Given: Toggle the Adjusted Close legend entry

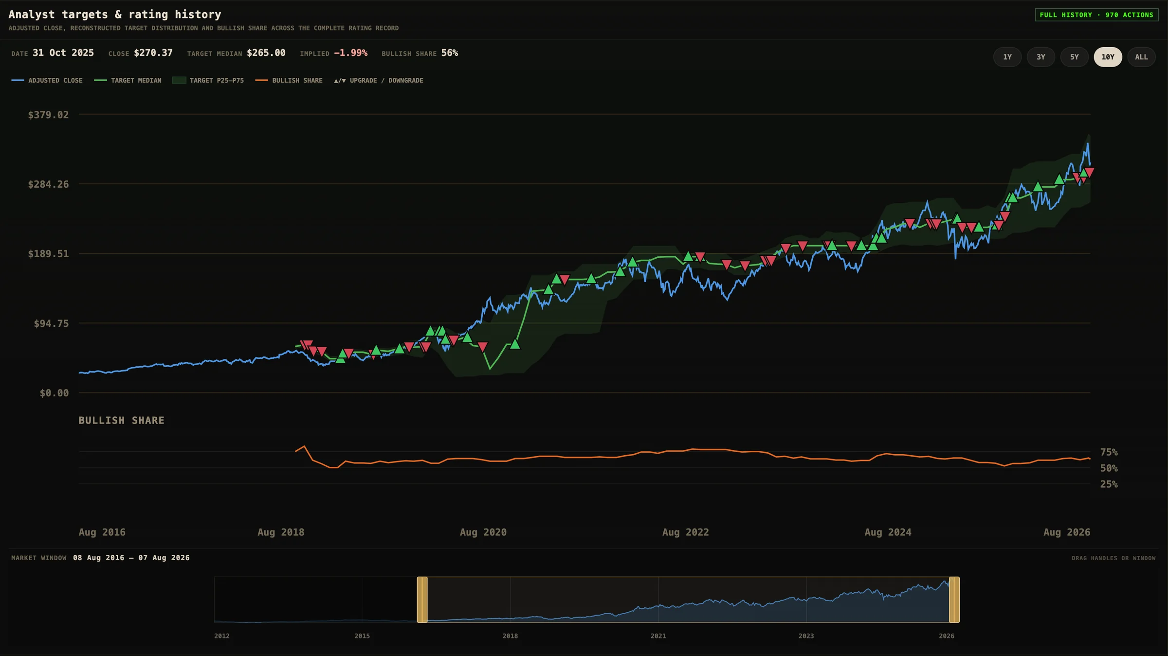Looking at the screenshot, I should pos(47,80).
